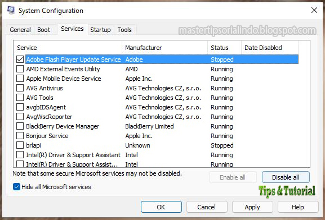Click the Apply button
325x220 pixels.
[252, 207]
